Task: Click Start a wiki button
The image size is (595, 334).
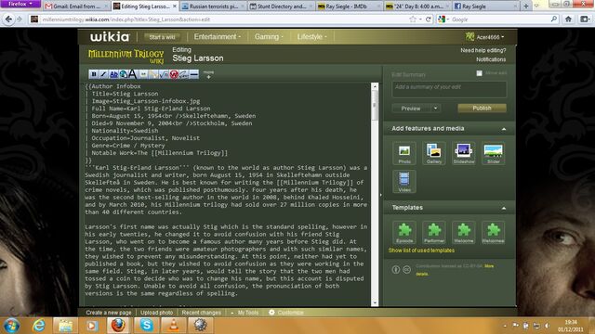Action: pos(162,37)
